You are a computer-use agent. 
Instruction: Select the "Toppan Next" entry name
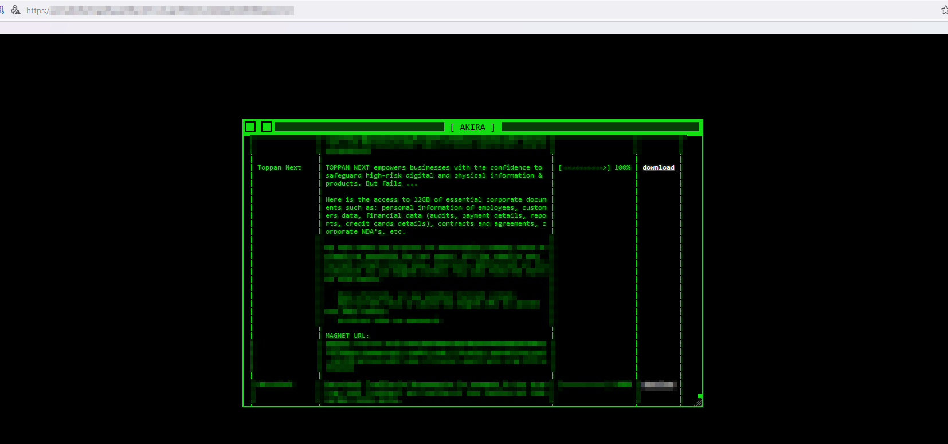(279, 168)
